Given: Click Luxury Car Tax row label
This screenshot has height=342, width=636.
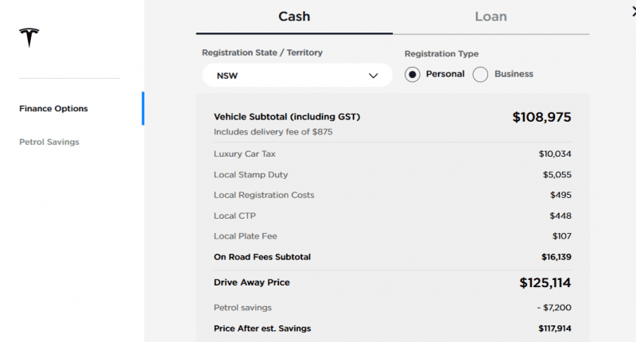Looking at the screenshot, I should pyautogui.click(x=245, y=154).
